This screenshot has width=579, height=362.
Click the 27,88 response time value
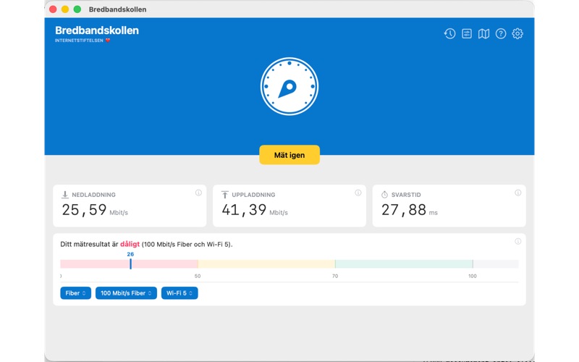pos(404,210)
